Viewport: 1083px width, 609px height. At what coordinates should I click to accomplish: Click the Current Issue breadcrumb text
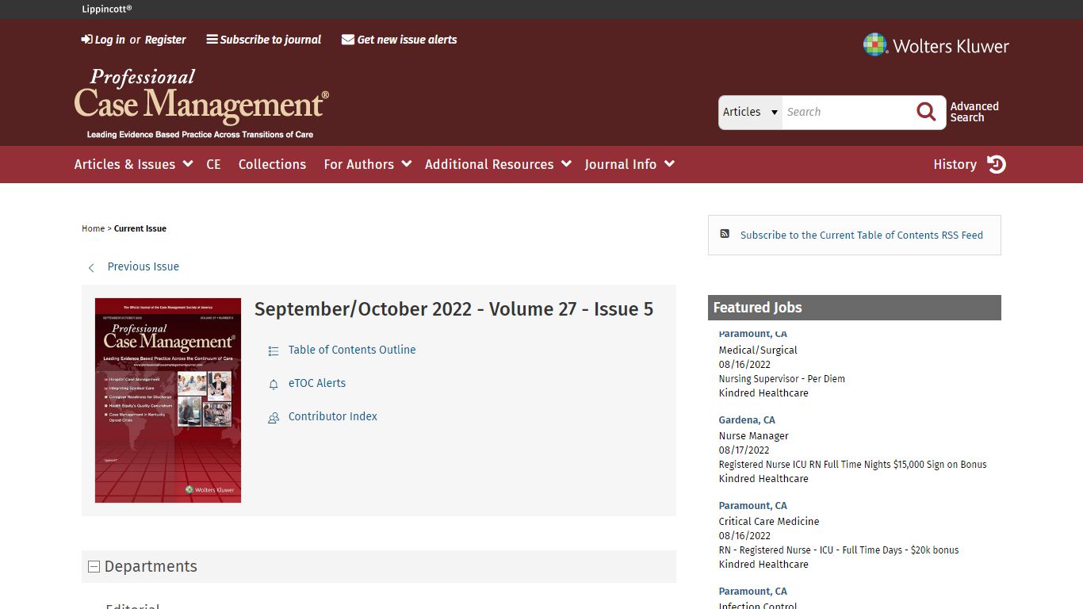point(140,228)
